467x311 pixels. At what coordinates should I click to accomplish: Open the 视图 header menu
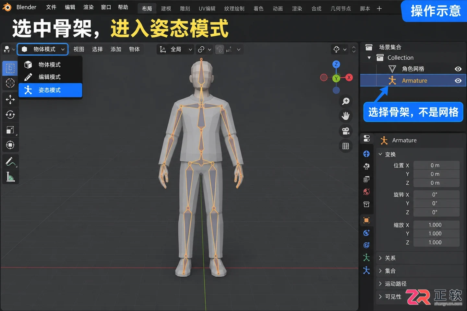coord(79,49)
